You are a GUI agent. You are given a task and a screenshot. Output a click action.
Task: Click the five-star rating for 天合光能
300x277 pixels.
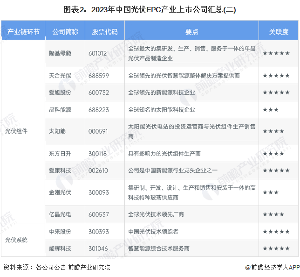coord(276,76)
